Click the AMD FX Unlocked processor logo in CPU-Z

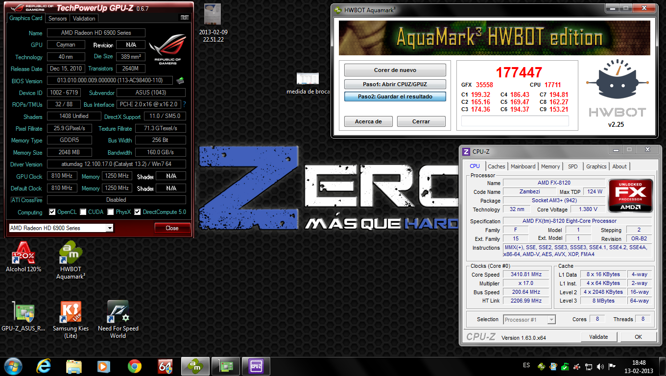tap(630, 195)
